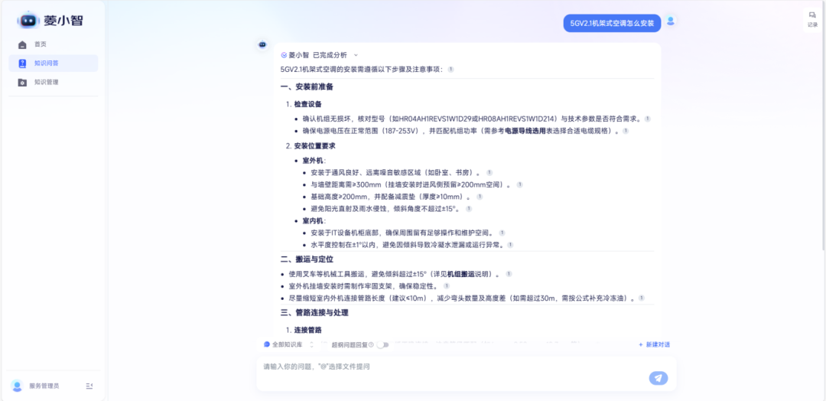Click the bot avatar beside the answer
Viewport: 826px width, 401px height.
click(x=262, y=45)
